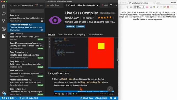Click the extensions search field containing sass

point(27,11)
